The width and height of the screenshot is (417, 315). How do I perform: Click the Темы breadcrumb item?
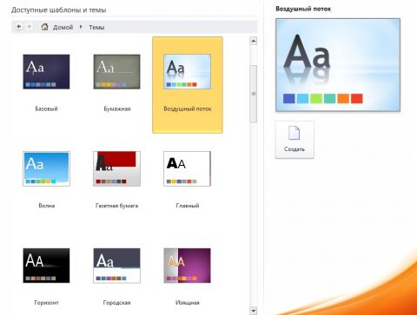click(x=96, y=27)
